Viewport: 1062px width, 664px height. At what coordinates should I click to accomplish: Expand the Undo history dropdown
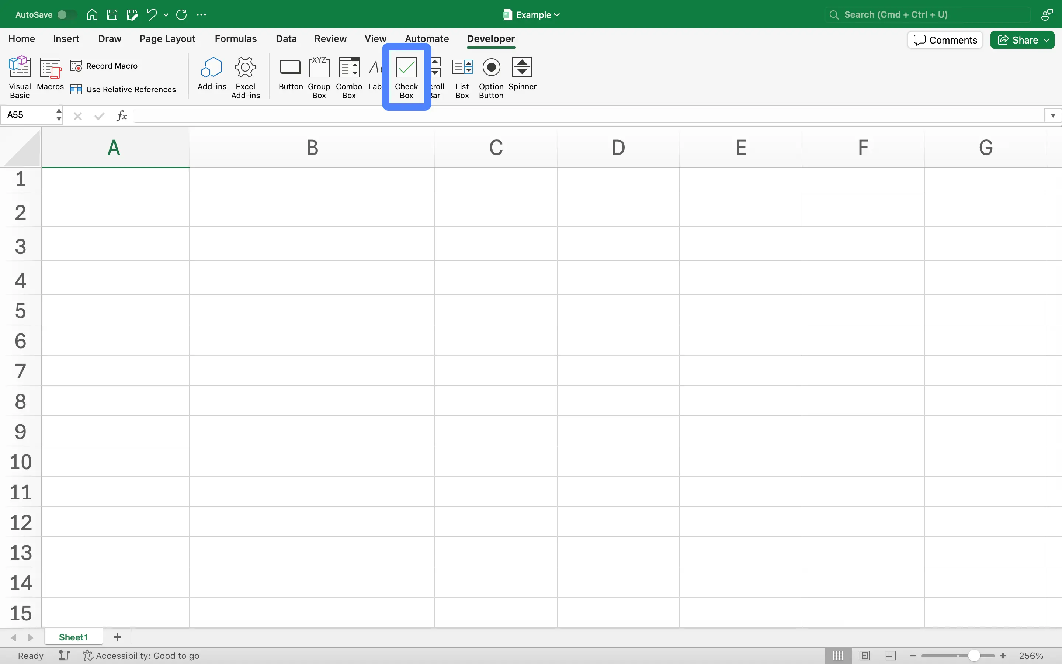(x=166, y=15)
